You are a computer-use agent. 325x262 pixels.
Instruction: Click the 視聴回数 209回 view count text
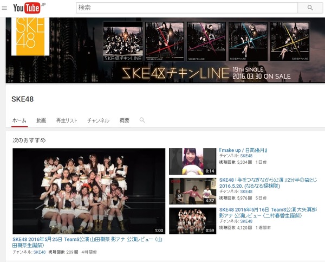[63, 252]
